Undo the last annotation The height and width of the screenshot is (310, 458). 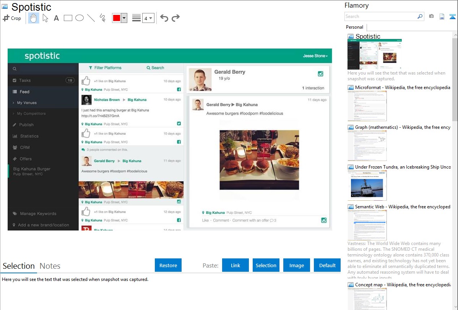[x=164, y=18]
